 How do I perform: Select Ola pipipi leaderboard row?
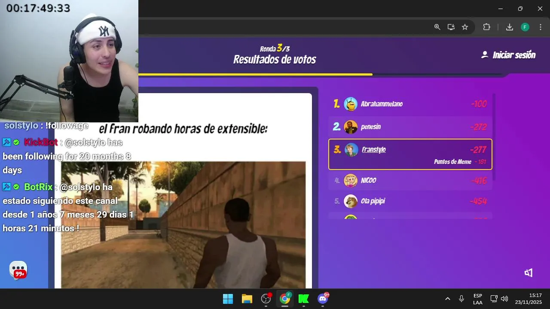[410, 201]
